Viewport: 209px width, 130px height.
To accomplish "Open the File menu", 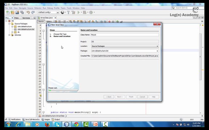I will [x=6, y=8].
